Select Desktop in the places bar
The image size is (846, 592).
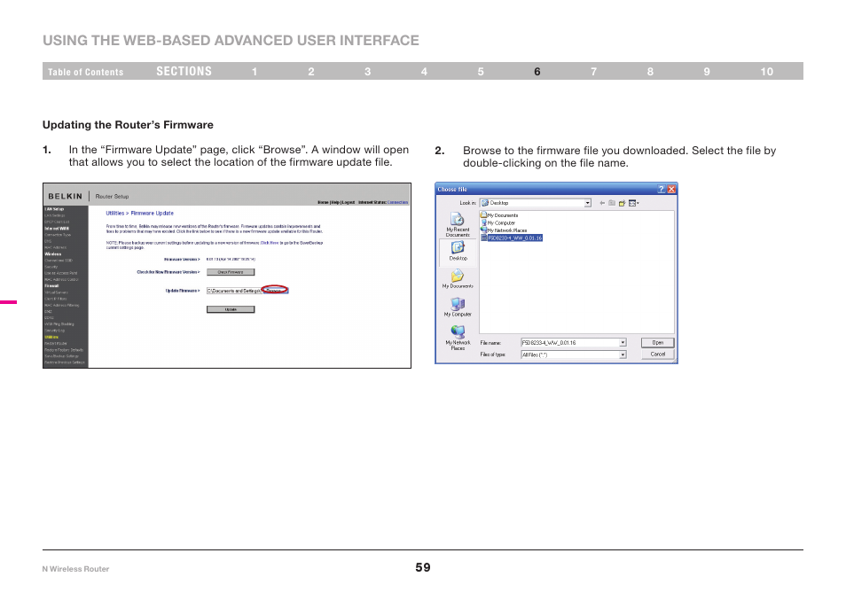click(x=458, y=251)
